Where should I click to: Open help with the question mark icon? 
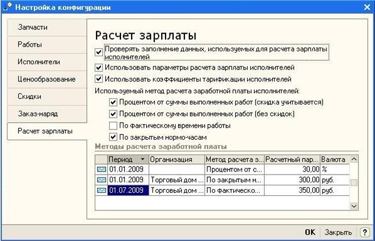(x=364, y=232)
